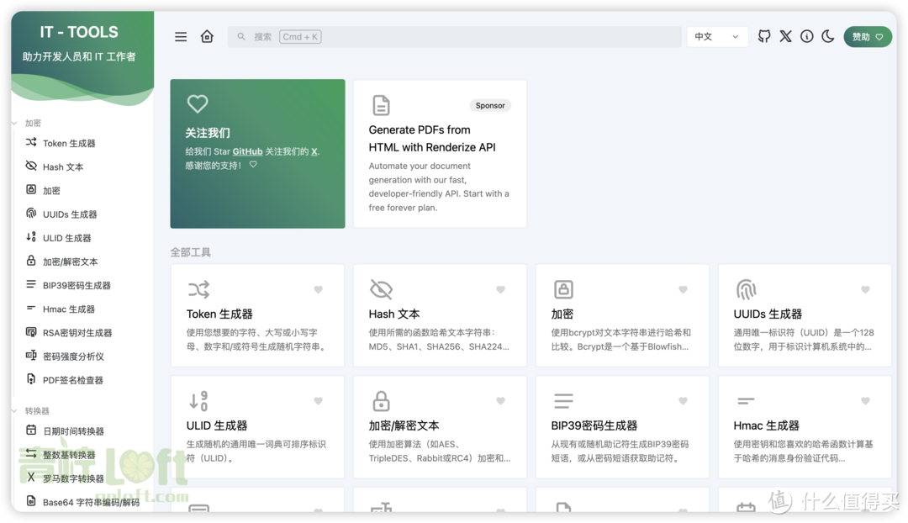Screen dimensions: 908x523
Task: Open the Renderize API sponsor card
Action: [440, 154]
